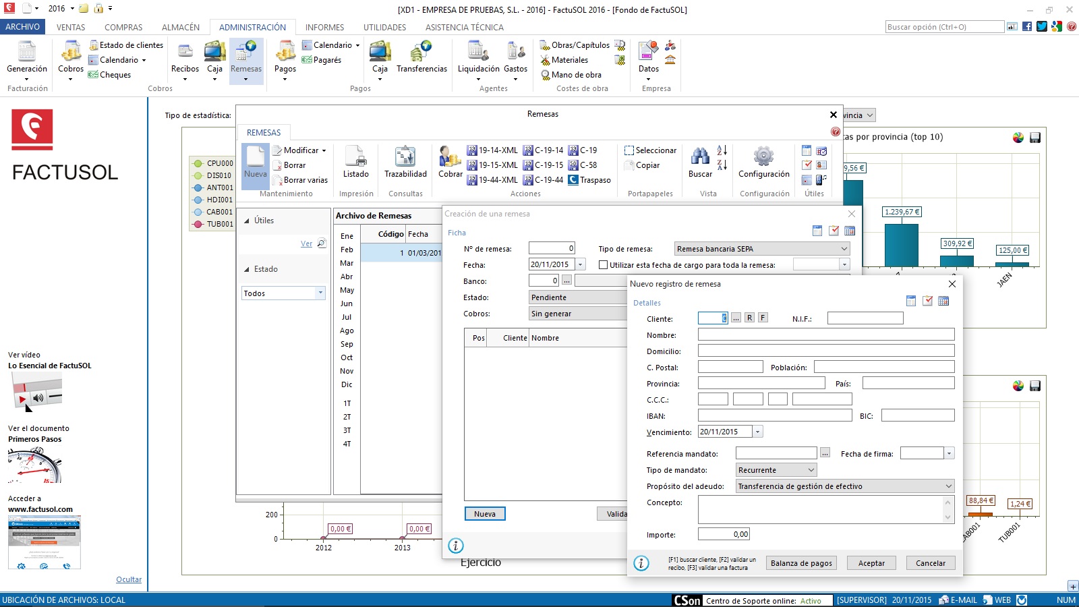Click Referencia mandato browse button
The width and height of the screenshot is (1079, 607).
point(825,453)
